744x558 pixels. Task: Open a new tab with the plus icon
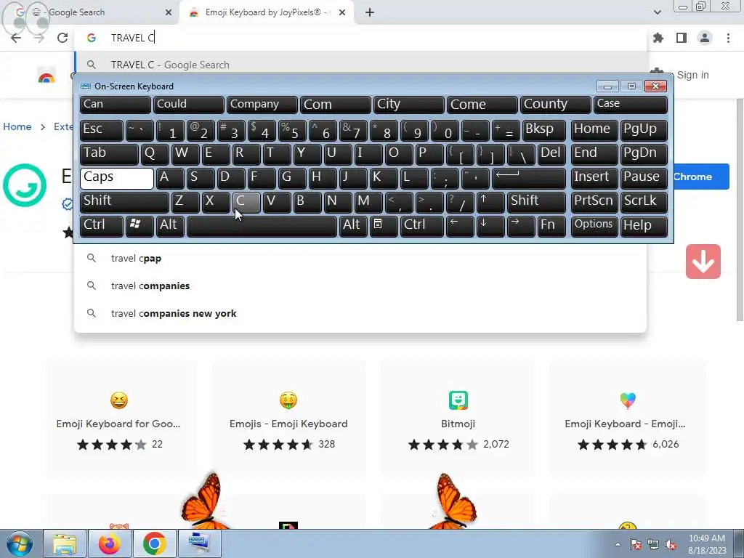pyautogui.click(x=370, y=12)
